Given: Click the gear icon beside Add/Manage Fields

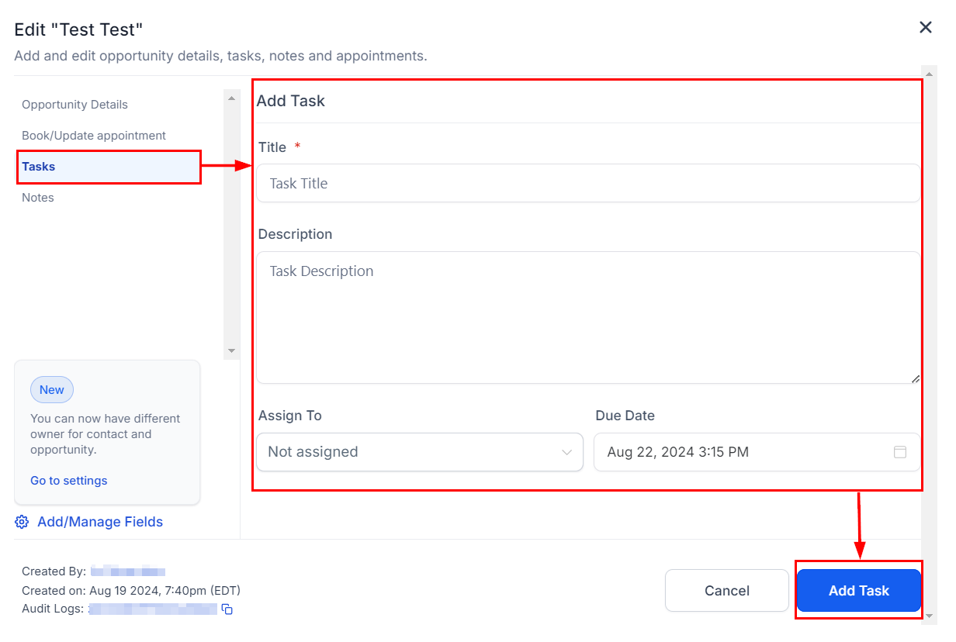Looking at the screenshot, I should pyautogui.click(x=22, y=522).
